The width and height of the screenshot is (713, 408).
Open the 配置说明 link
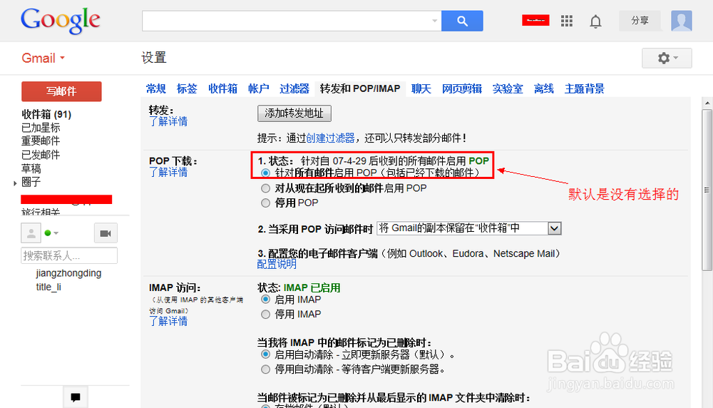[x=277, y=264]
